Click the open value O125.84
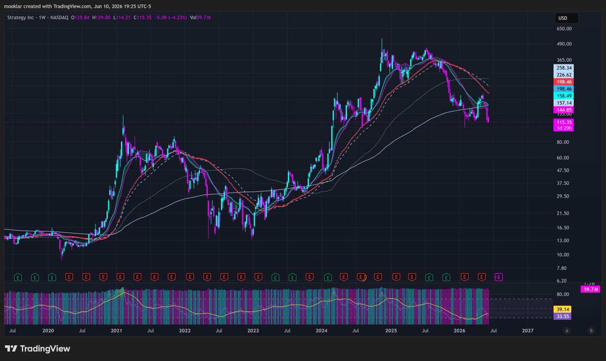The image size is (606, 361). [x=81, y=18]
